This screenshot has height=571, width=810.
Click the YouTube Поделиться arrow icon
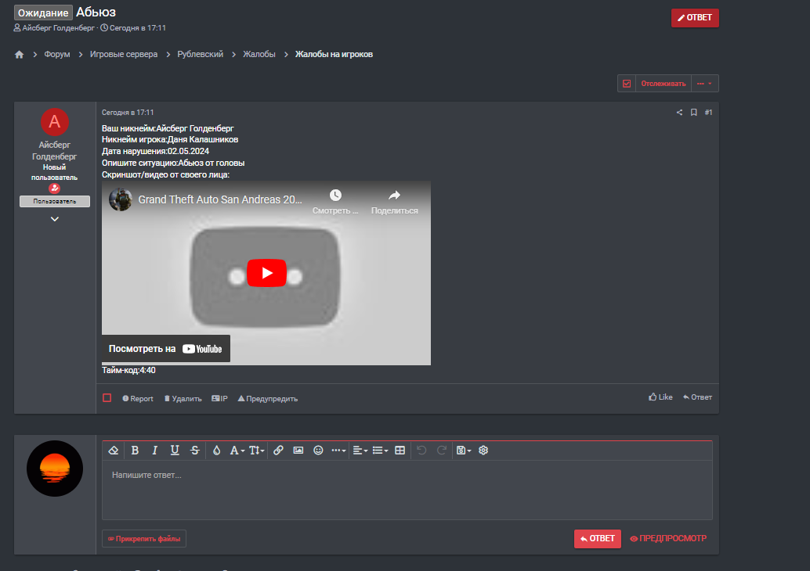395,195
